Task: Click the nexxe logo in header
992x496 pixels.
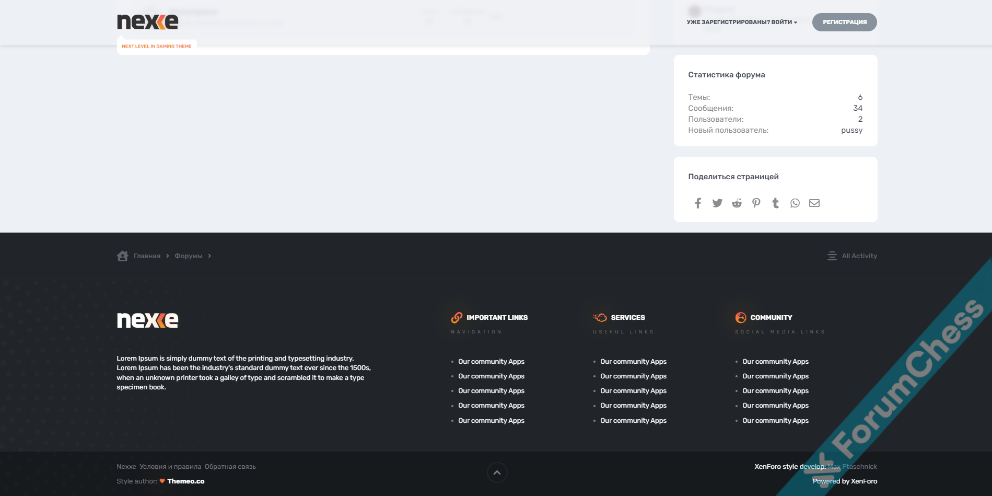Action: pos(147,22)
